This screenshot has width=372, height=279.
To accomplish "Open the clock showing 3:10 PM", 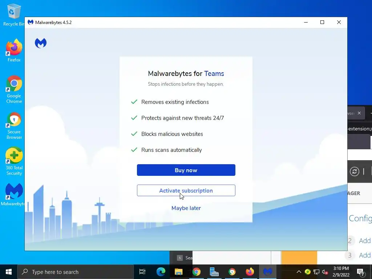I will pyautogui.click(x=341, y=272).
